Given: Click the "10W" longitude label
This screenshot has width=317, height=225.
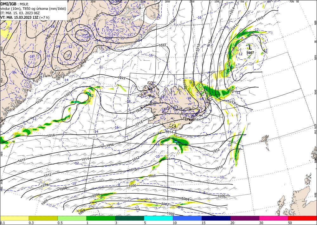Looking at the screenshot, I should [217, 2].
